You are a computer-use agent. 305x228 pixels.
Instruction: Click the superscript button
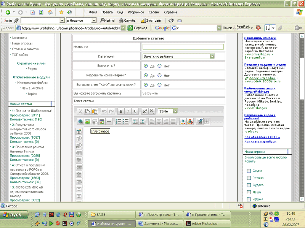click(145, 111)
